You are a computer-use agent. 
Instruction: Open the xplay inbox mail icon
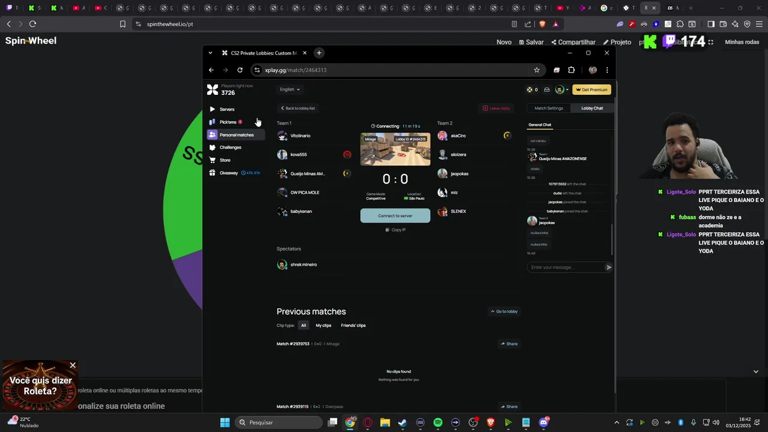(547, 90)
